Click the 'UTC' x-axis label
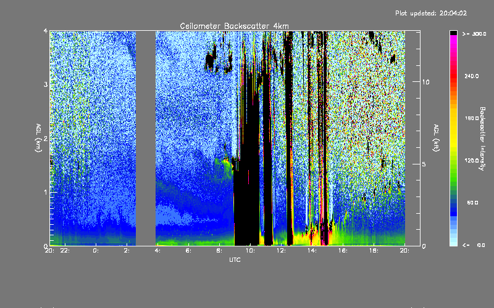 click(235, 259)
